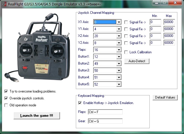Open the X1 Axis channel dropdown
This screenshot has height=134, width=184.
coord(119,22)
